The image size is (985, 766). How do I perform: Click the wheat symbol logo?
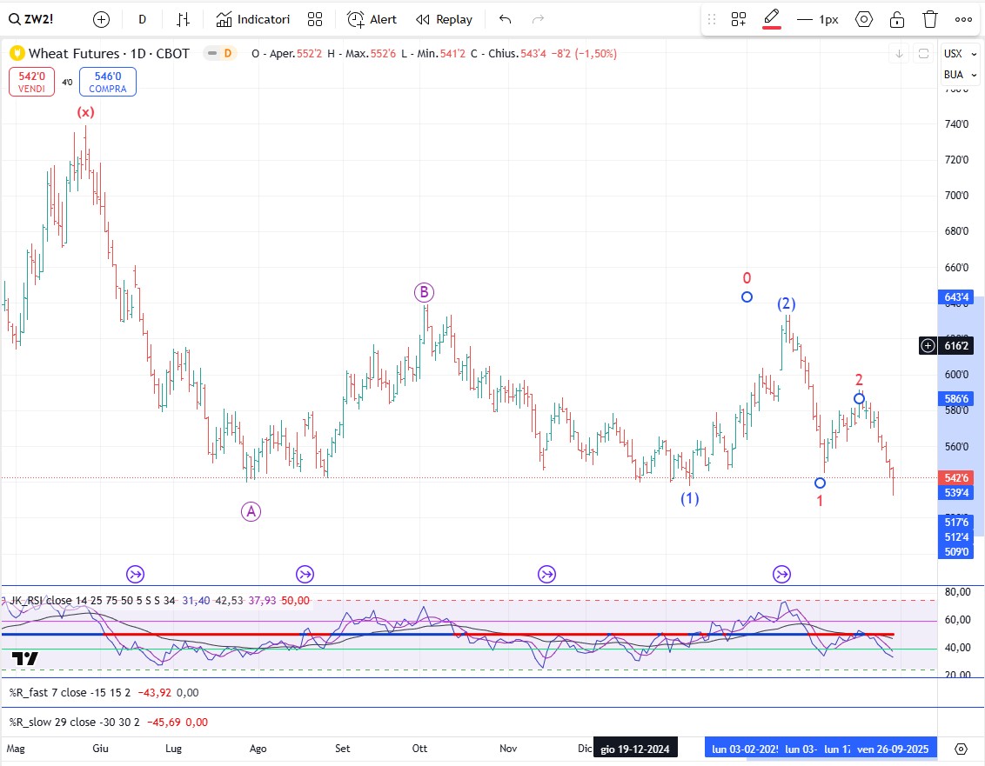(17, 53)
